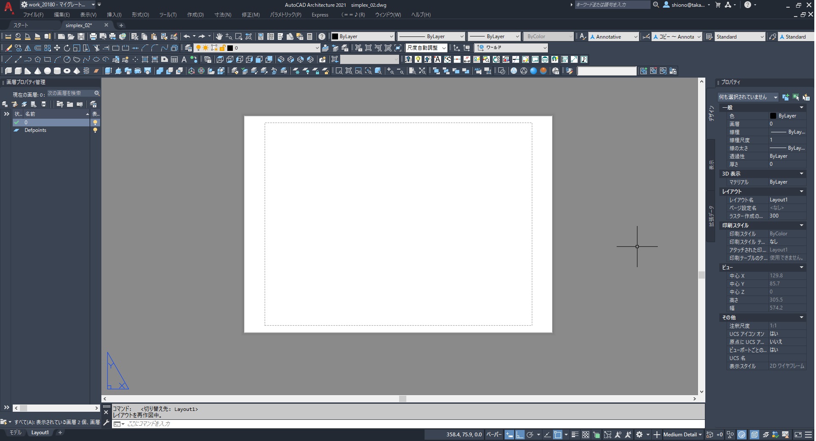Select the multiline text A tool
Screen dimensions: 816x441
[184, 59]
